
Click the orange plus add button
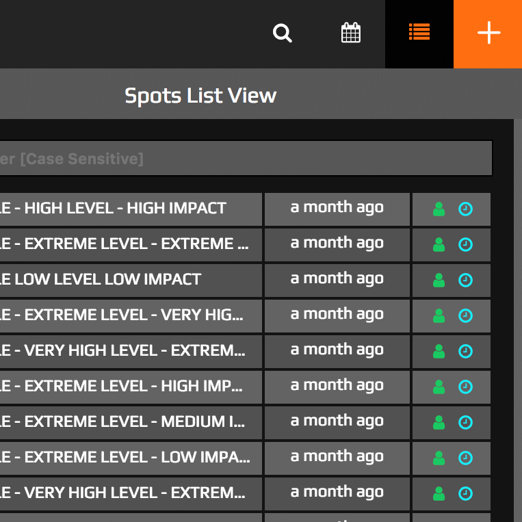tap(488, 34)
